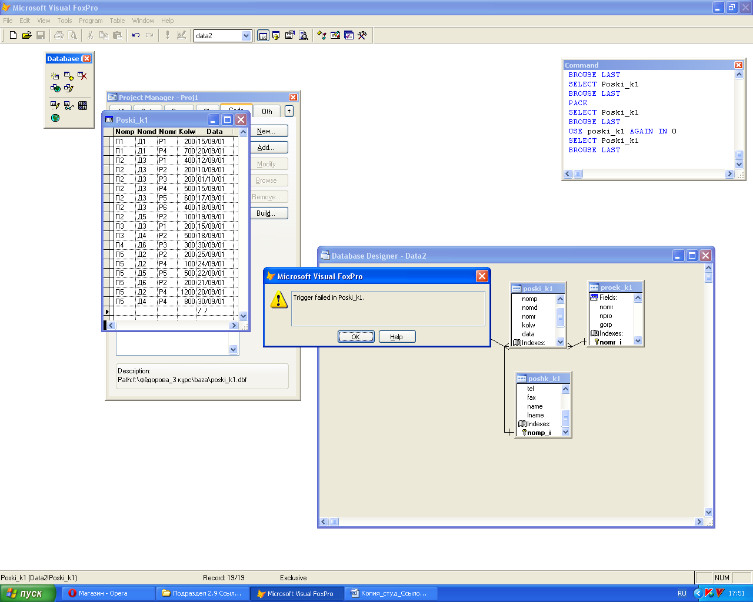Select the Oth tab in Project Manager
This screenshot has height=602, width=753.
pos(267,112)
